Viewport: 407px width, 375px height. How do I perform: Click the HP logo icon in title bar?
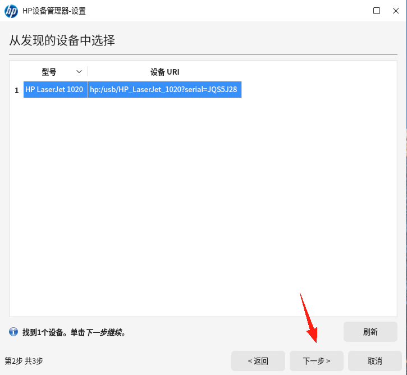(x=11, y=11)
